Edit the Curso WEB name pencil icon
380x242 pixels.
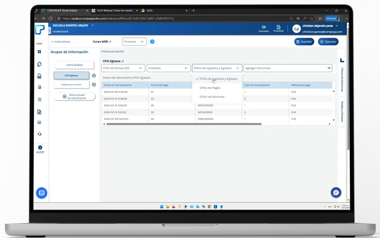tap(110, 42)
